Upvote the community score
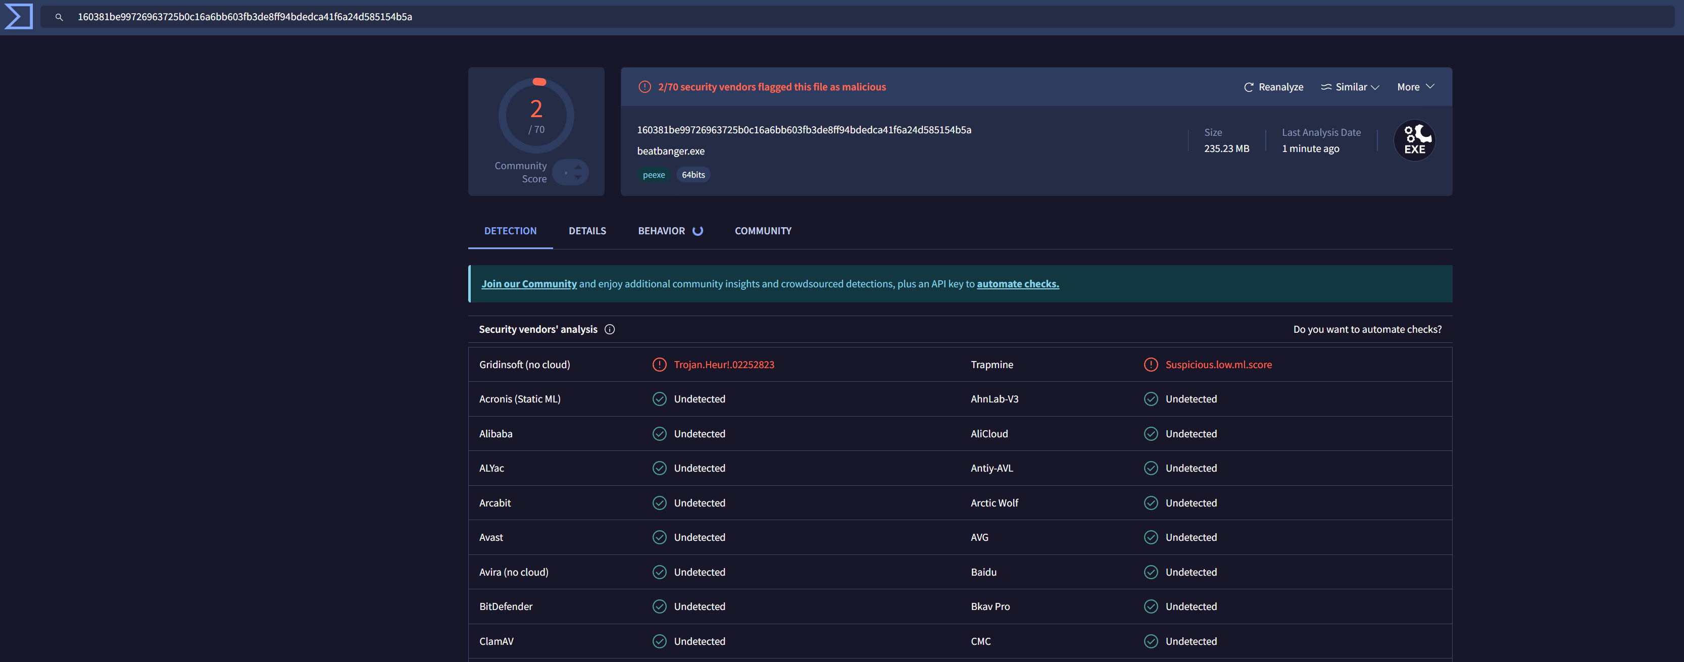 pyautogui.click(x=578, y=167)
